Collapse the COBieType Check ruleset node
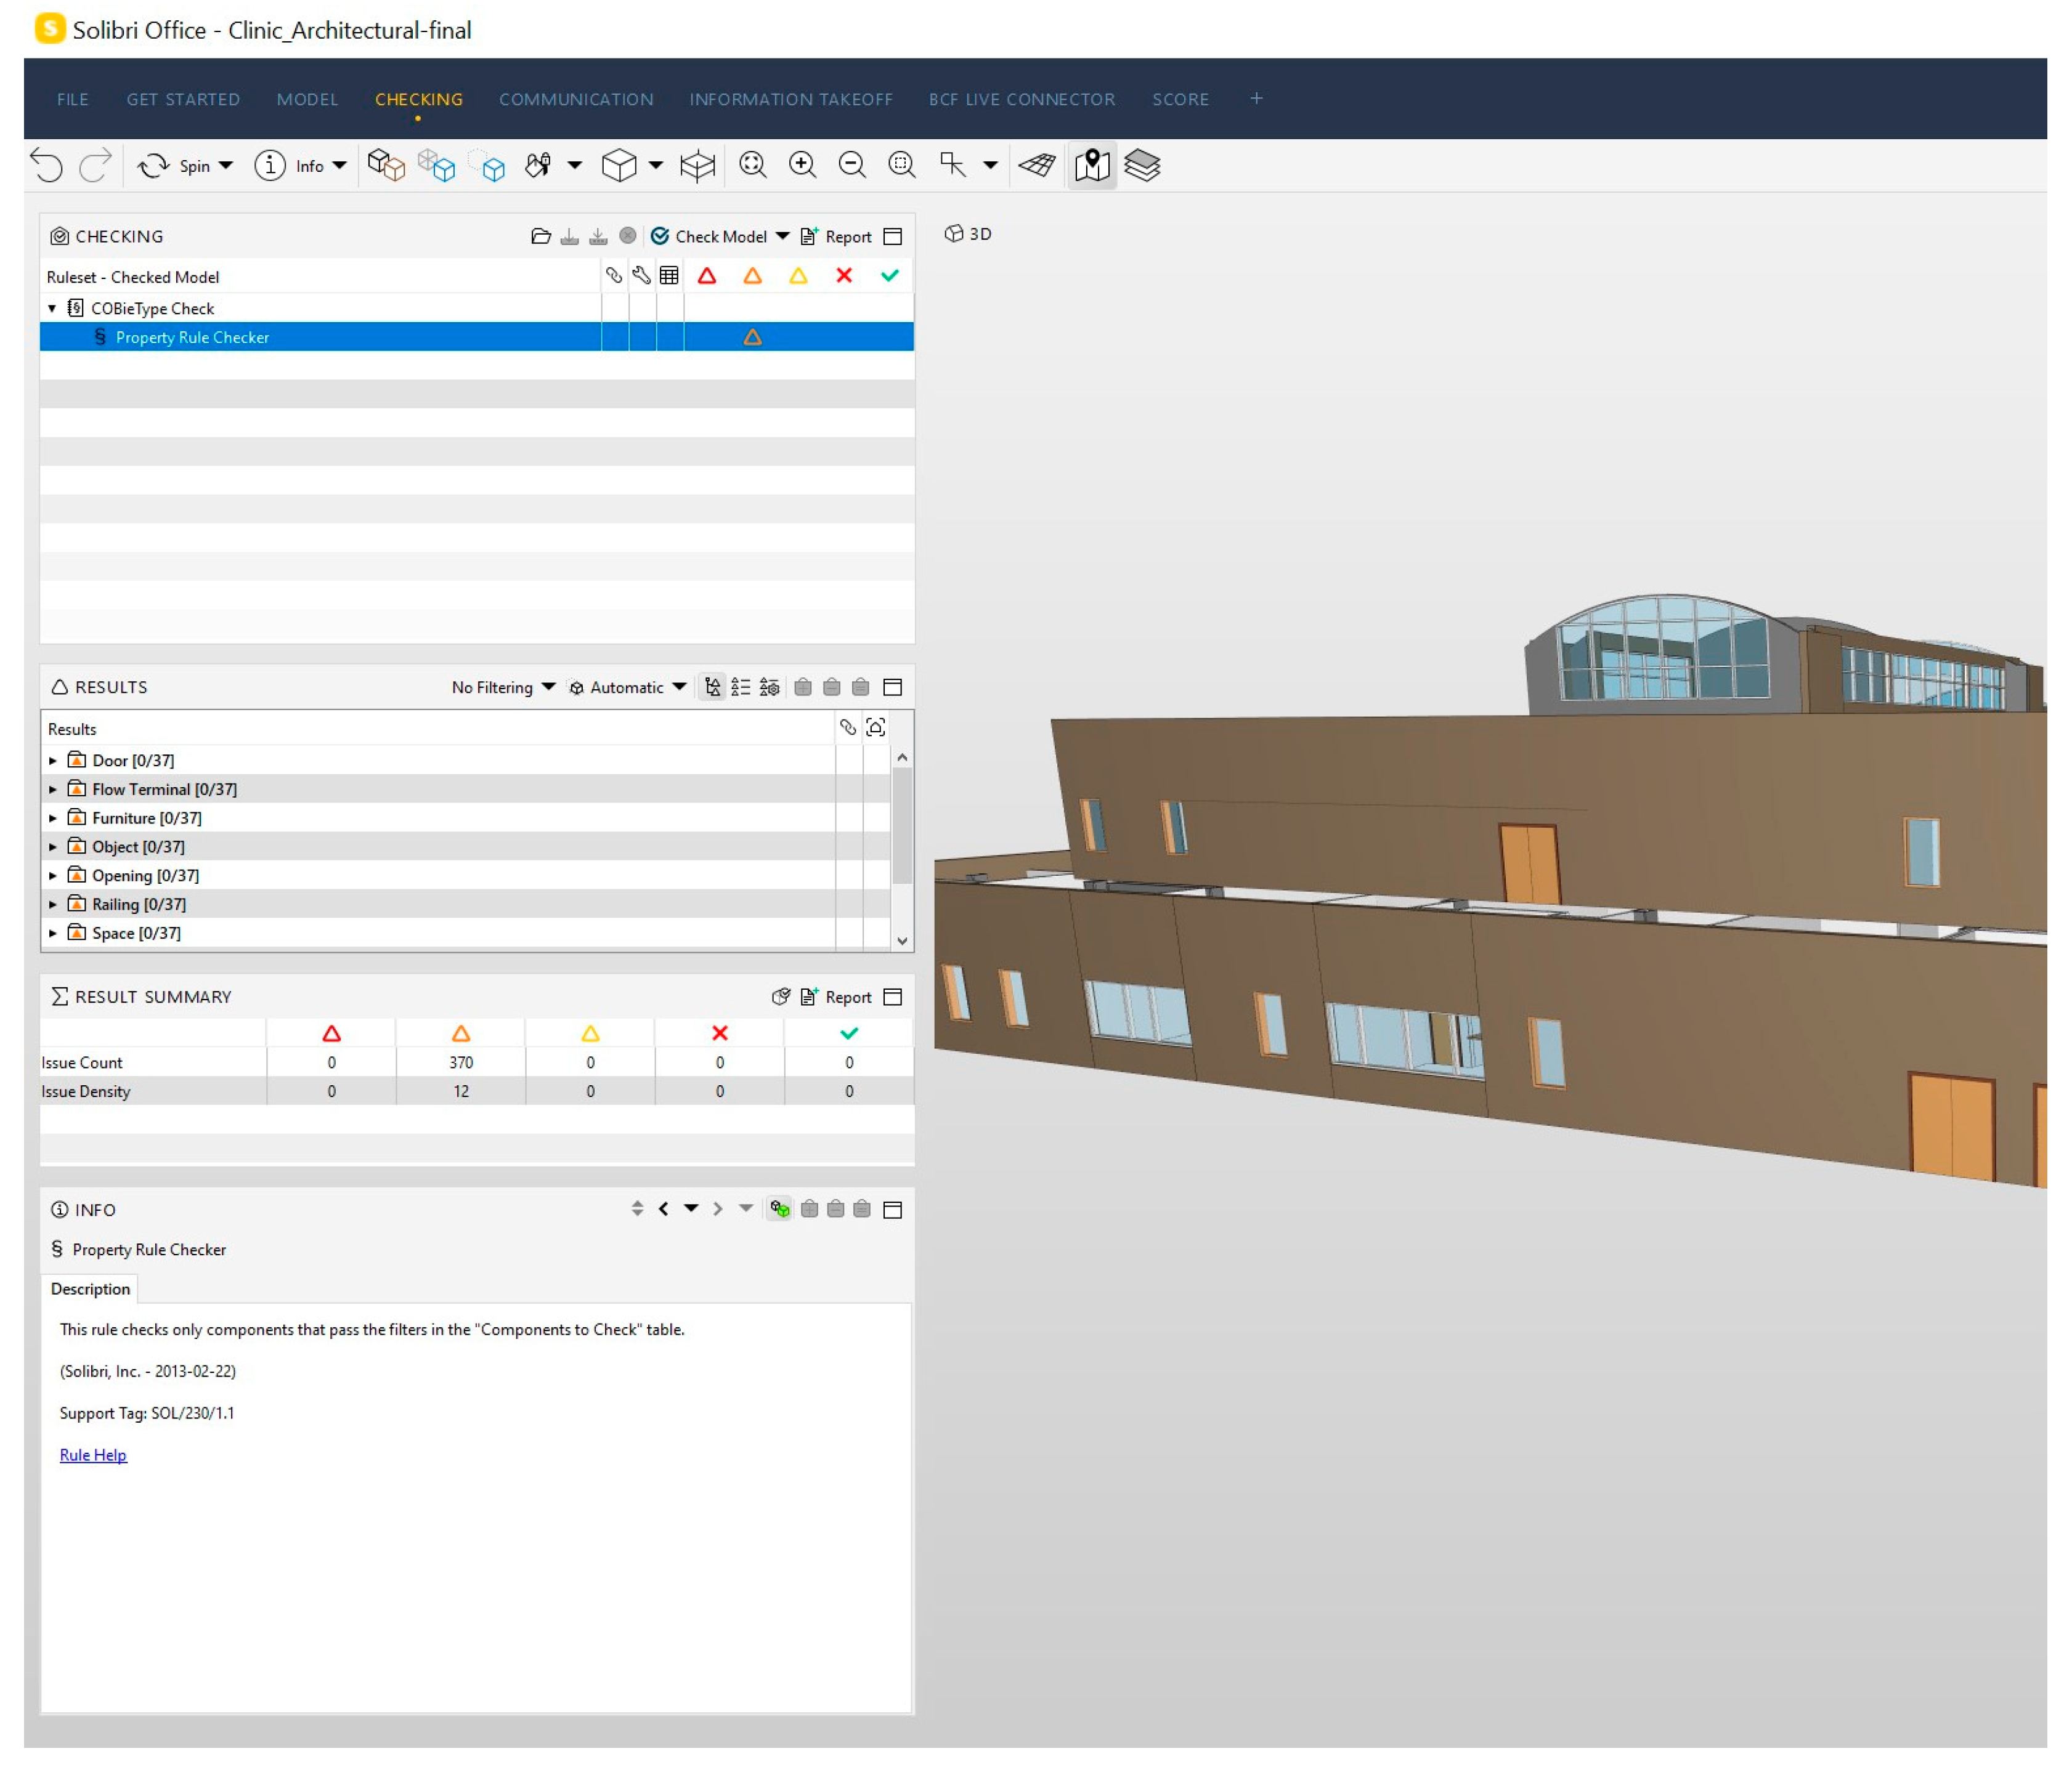Screen dimensions: 2072x1767 (52, 309)
